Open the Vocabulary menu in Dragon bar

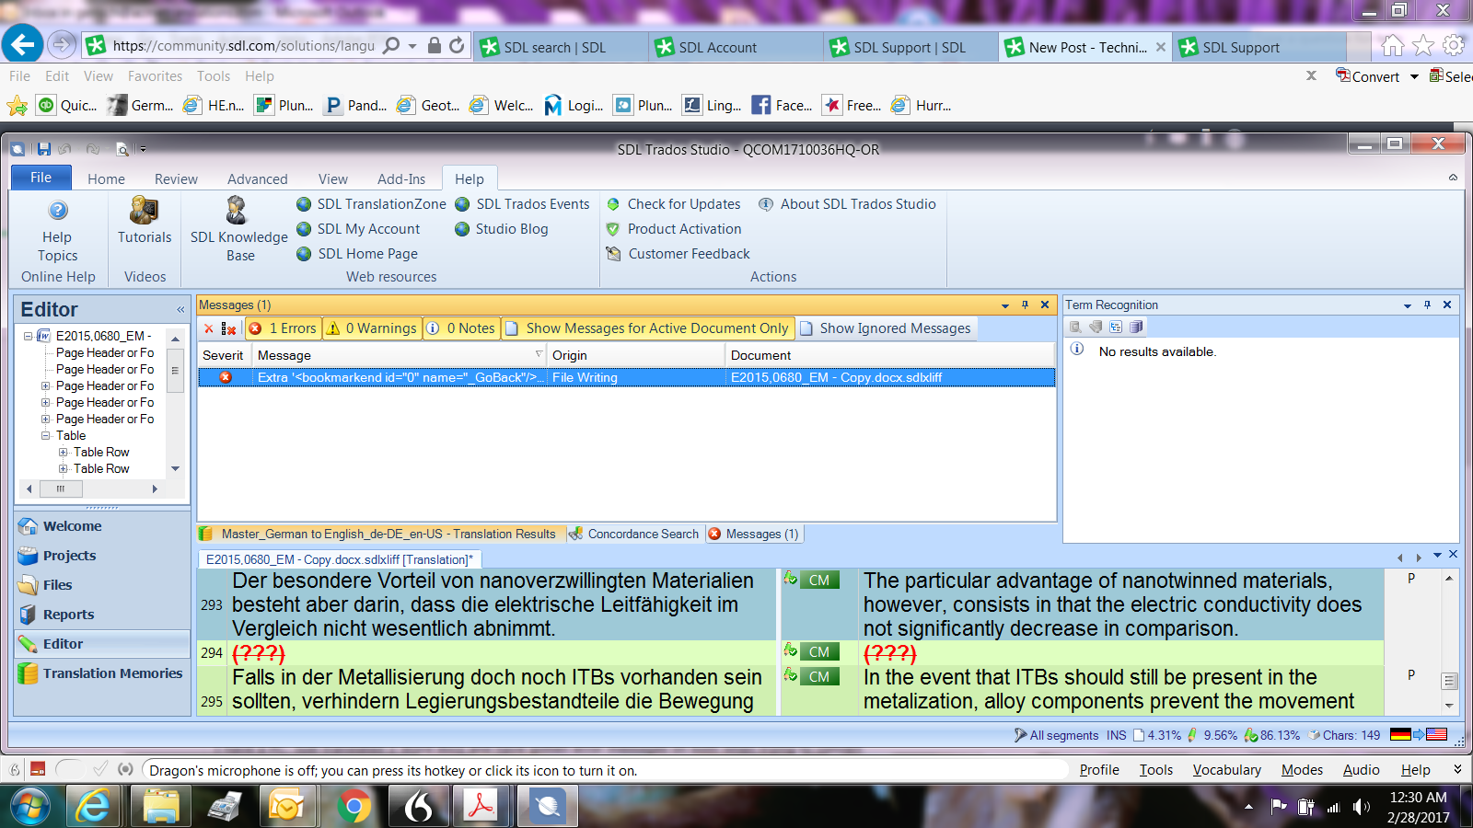pos(1226,769)
